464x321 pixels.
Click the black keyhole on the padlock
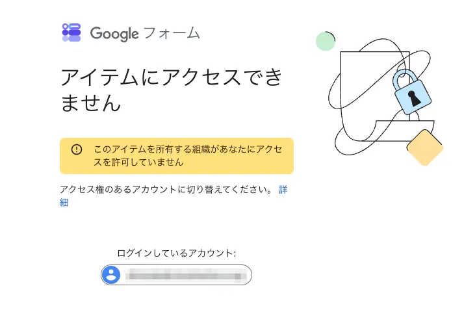414,99
